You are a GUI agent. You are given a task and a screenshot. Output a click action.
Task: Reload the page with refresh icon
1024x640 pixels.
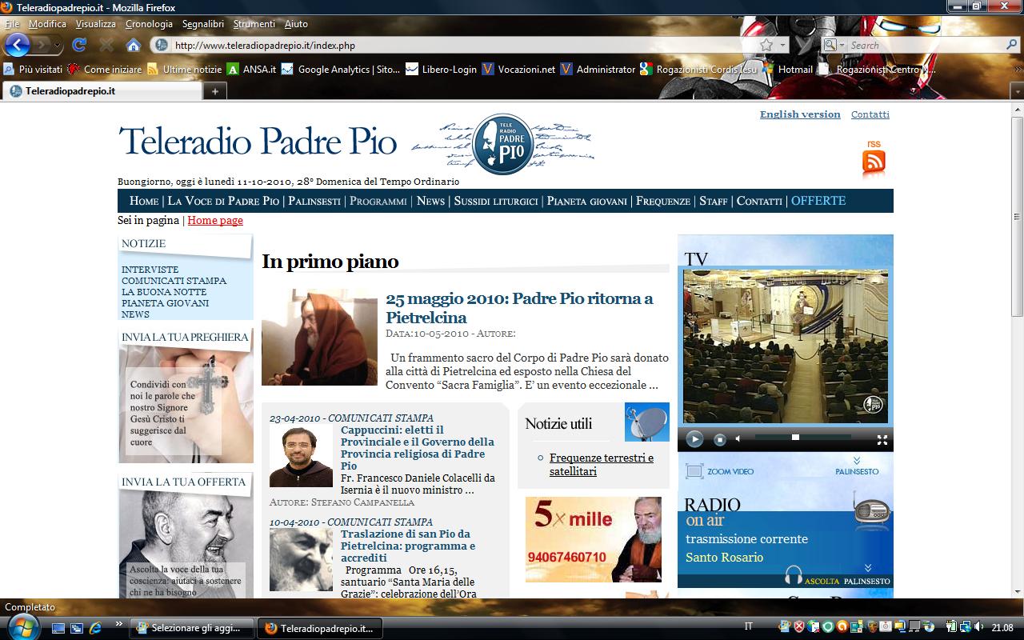(x=78, y=45)
